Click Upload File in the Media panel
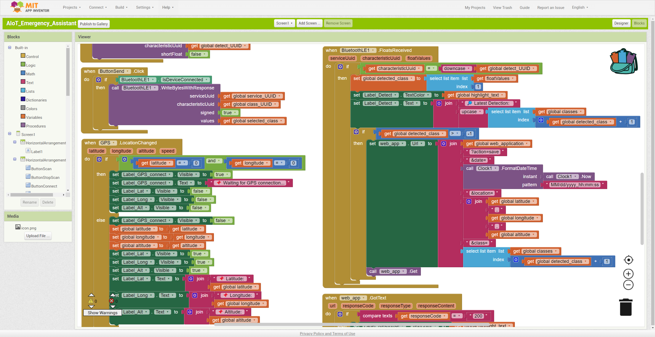Image resolution: width=655 pixels, height=337 pixels. click(38, 236)
